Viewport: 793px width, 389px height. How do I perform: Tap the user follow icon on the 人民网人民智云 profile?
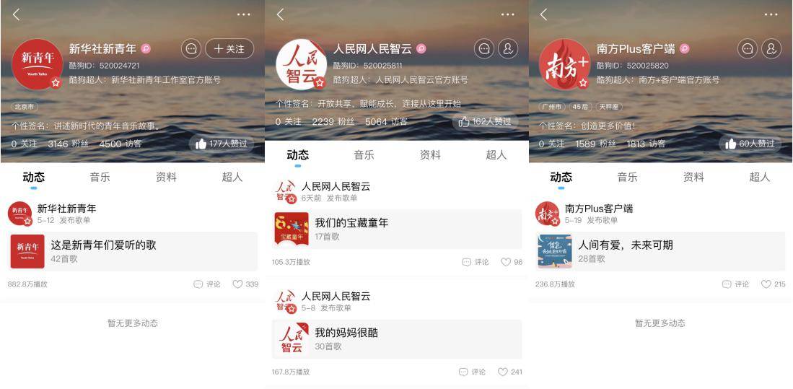click(x=508, y=48)
